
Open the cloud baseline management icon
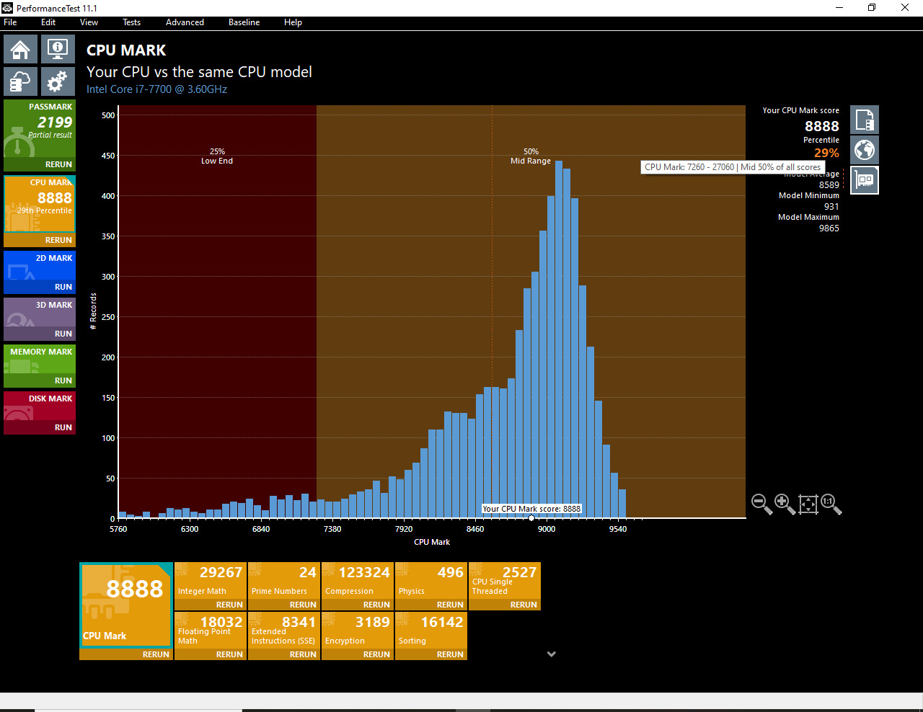20,81
